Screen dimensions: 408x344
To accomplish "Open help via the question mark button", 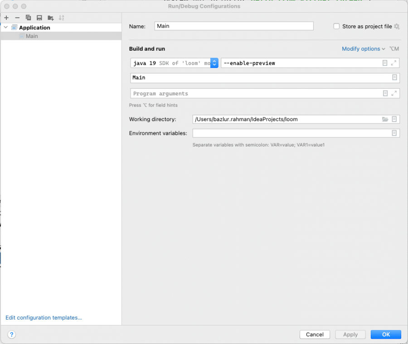I will pyautogui.click(x=11, y=335).
